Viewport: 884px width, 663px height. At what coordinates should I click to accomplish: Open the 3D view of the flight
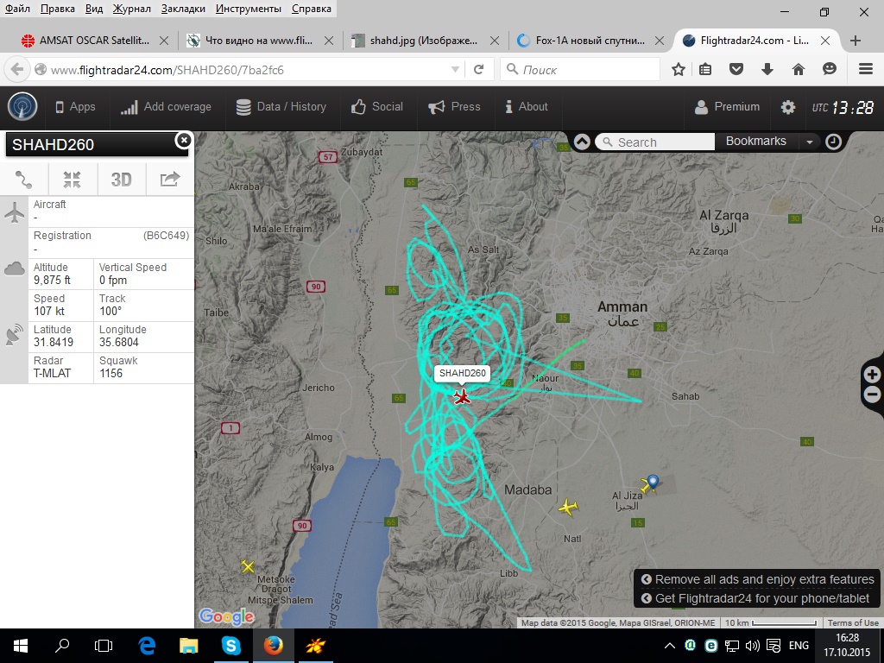[121, 179]
